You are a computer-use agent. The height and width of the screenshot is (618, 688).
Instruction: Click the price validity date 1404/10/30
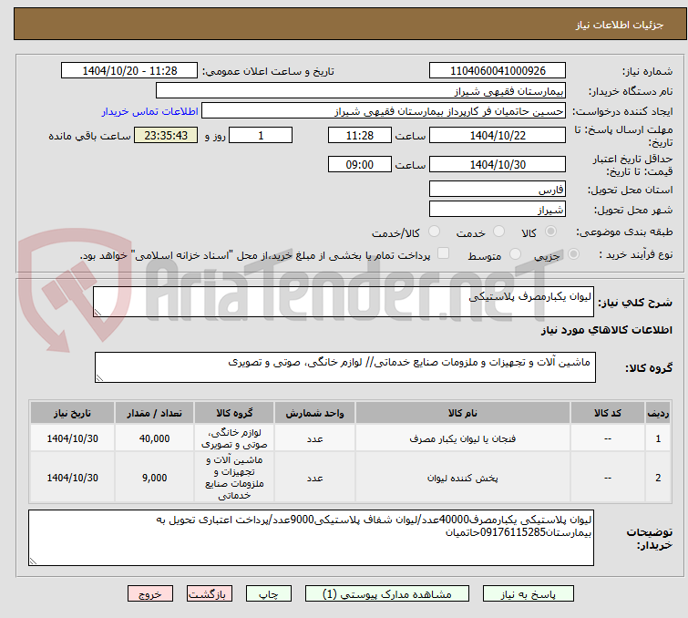tap(498, 165)
